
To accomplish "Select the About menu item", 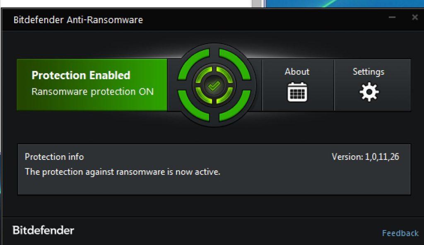I will coord(297,72).
